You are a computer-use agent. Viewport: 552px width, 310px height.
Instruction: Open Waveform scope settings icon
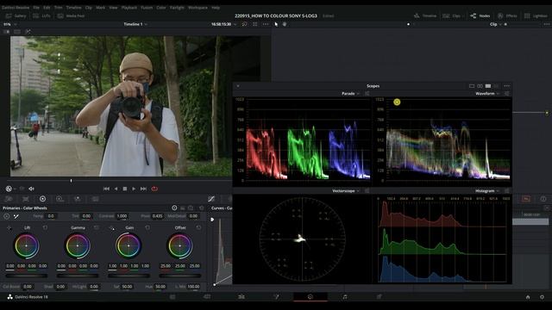507,94
